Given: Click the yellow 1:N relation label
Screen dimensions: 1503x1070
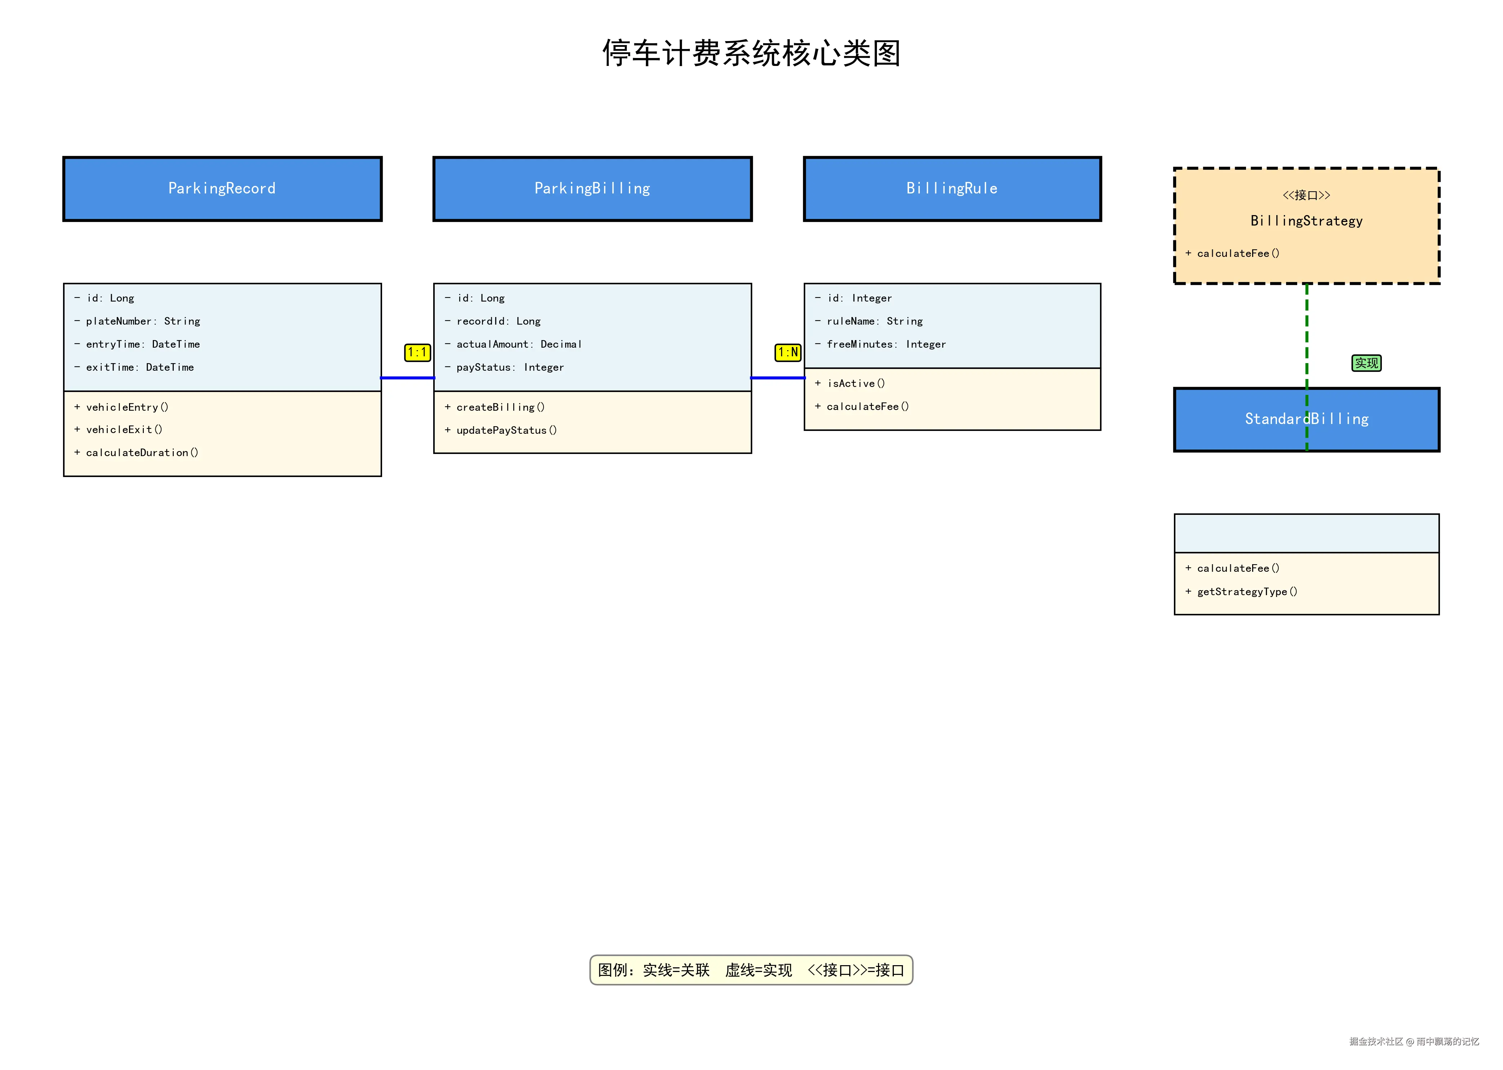Looking at the screenshot, I should pyautogui.click(x=787, y=352).
